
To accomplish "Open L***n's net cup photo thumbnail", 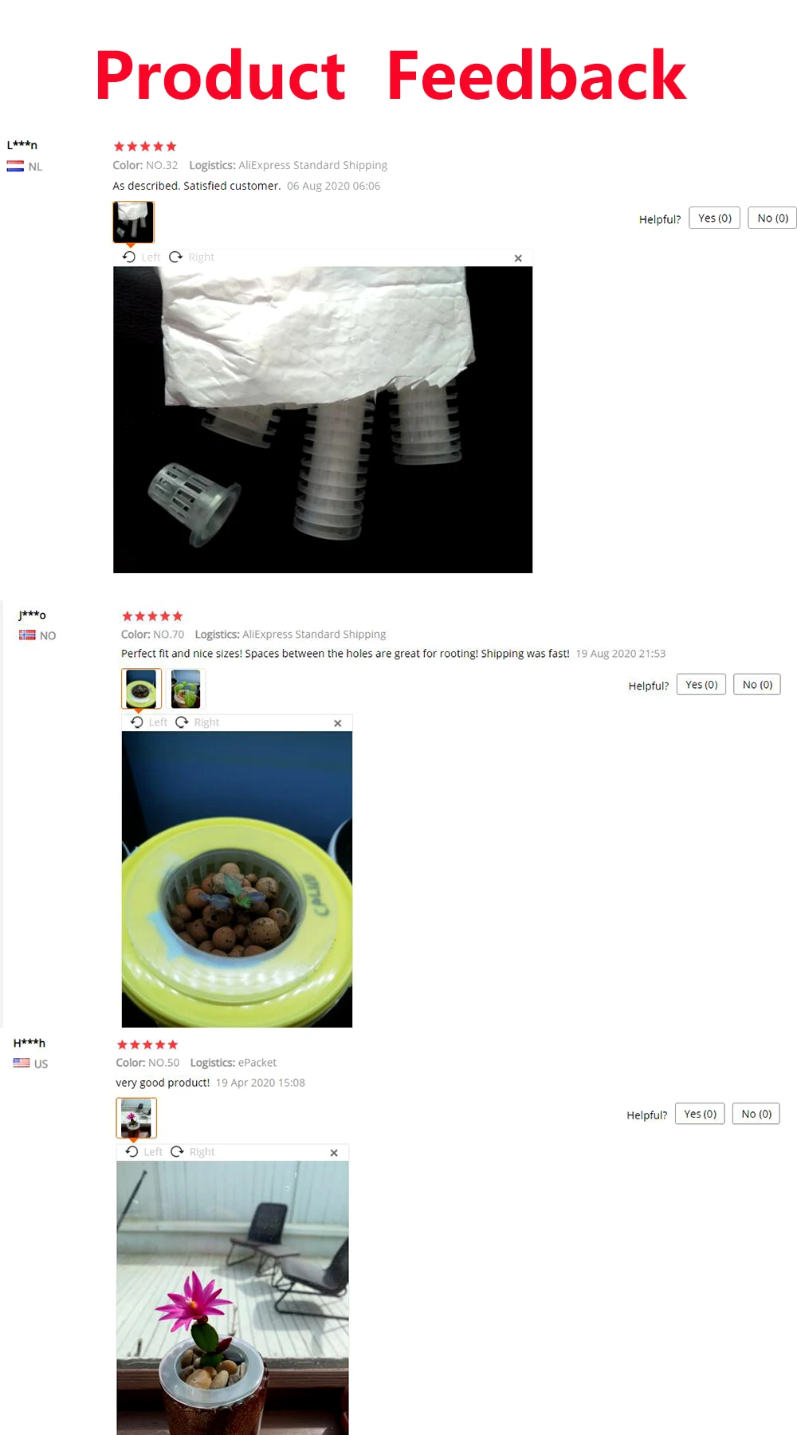I will point(133,222).
